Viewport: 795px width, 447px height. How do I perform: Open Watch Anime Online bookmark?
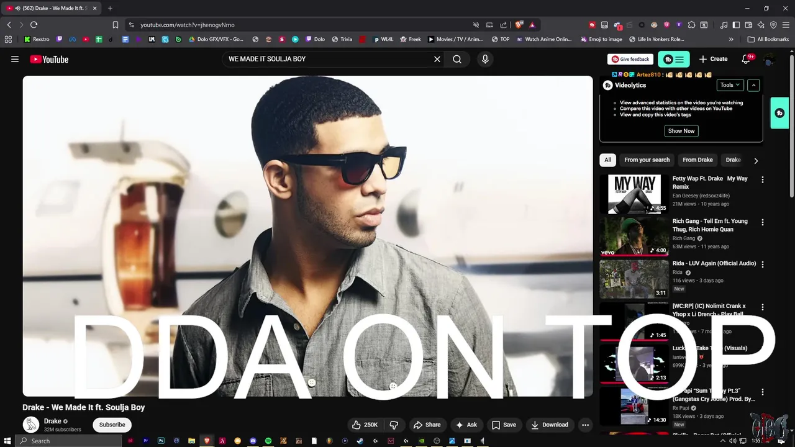(x=543, y=39)
